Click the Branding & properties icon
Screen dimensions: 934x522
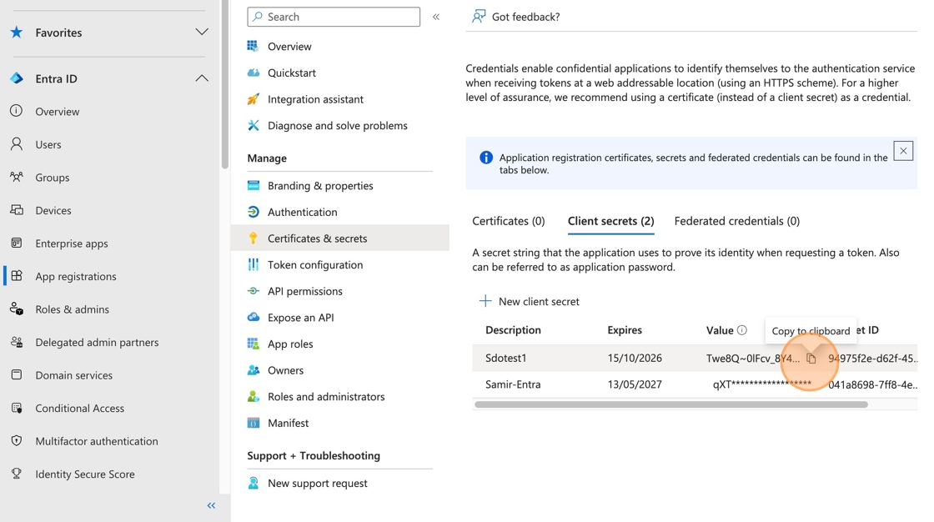(x=254, y=185)
